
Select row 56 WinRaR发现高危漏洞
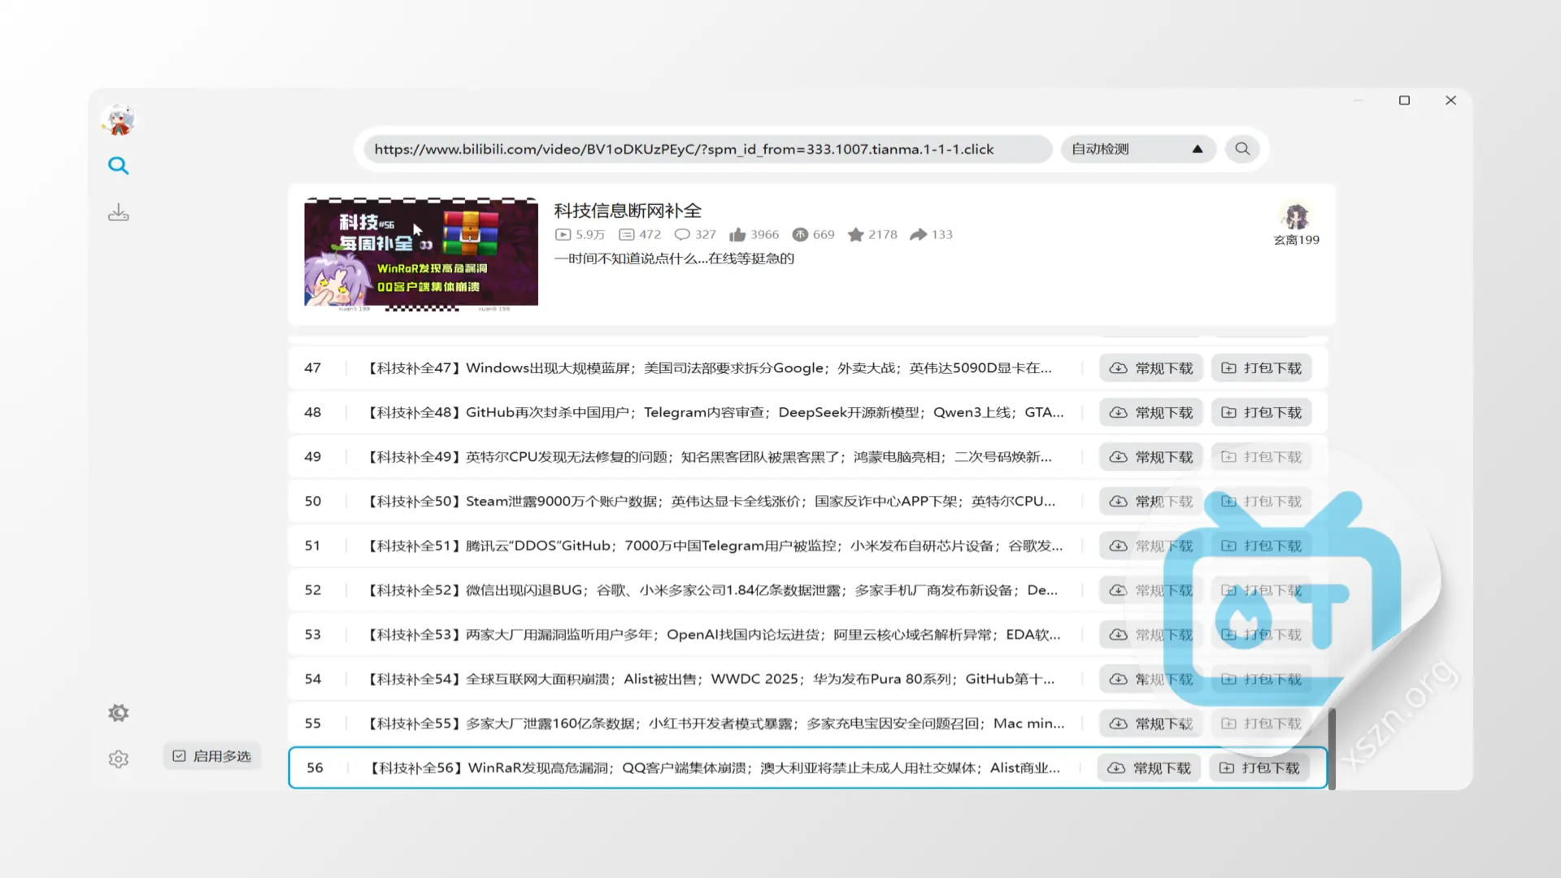tap(808, 768)
